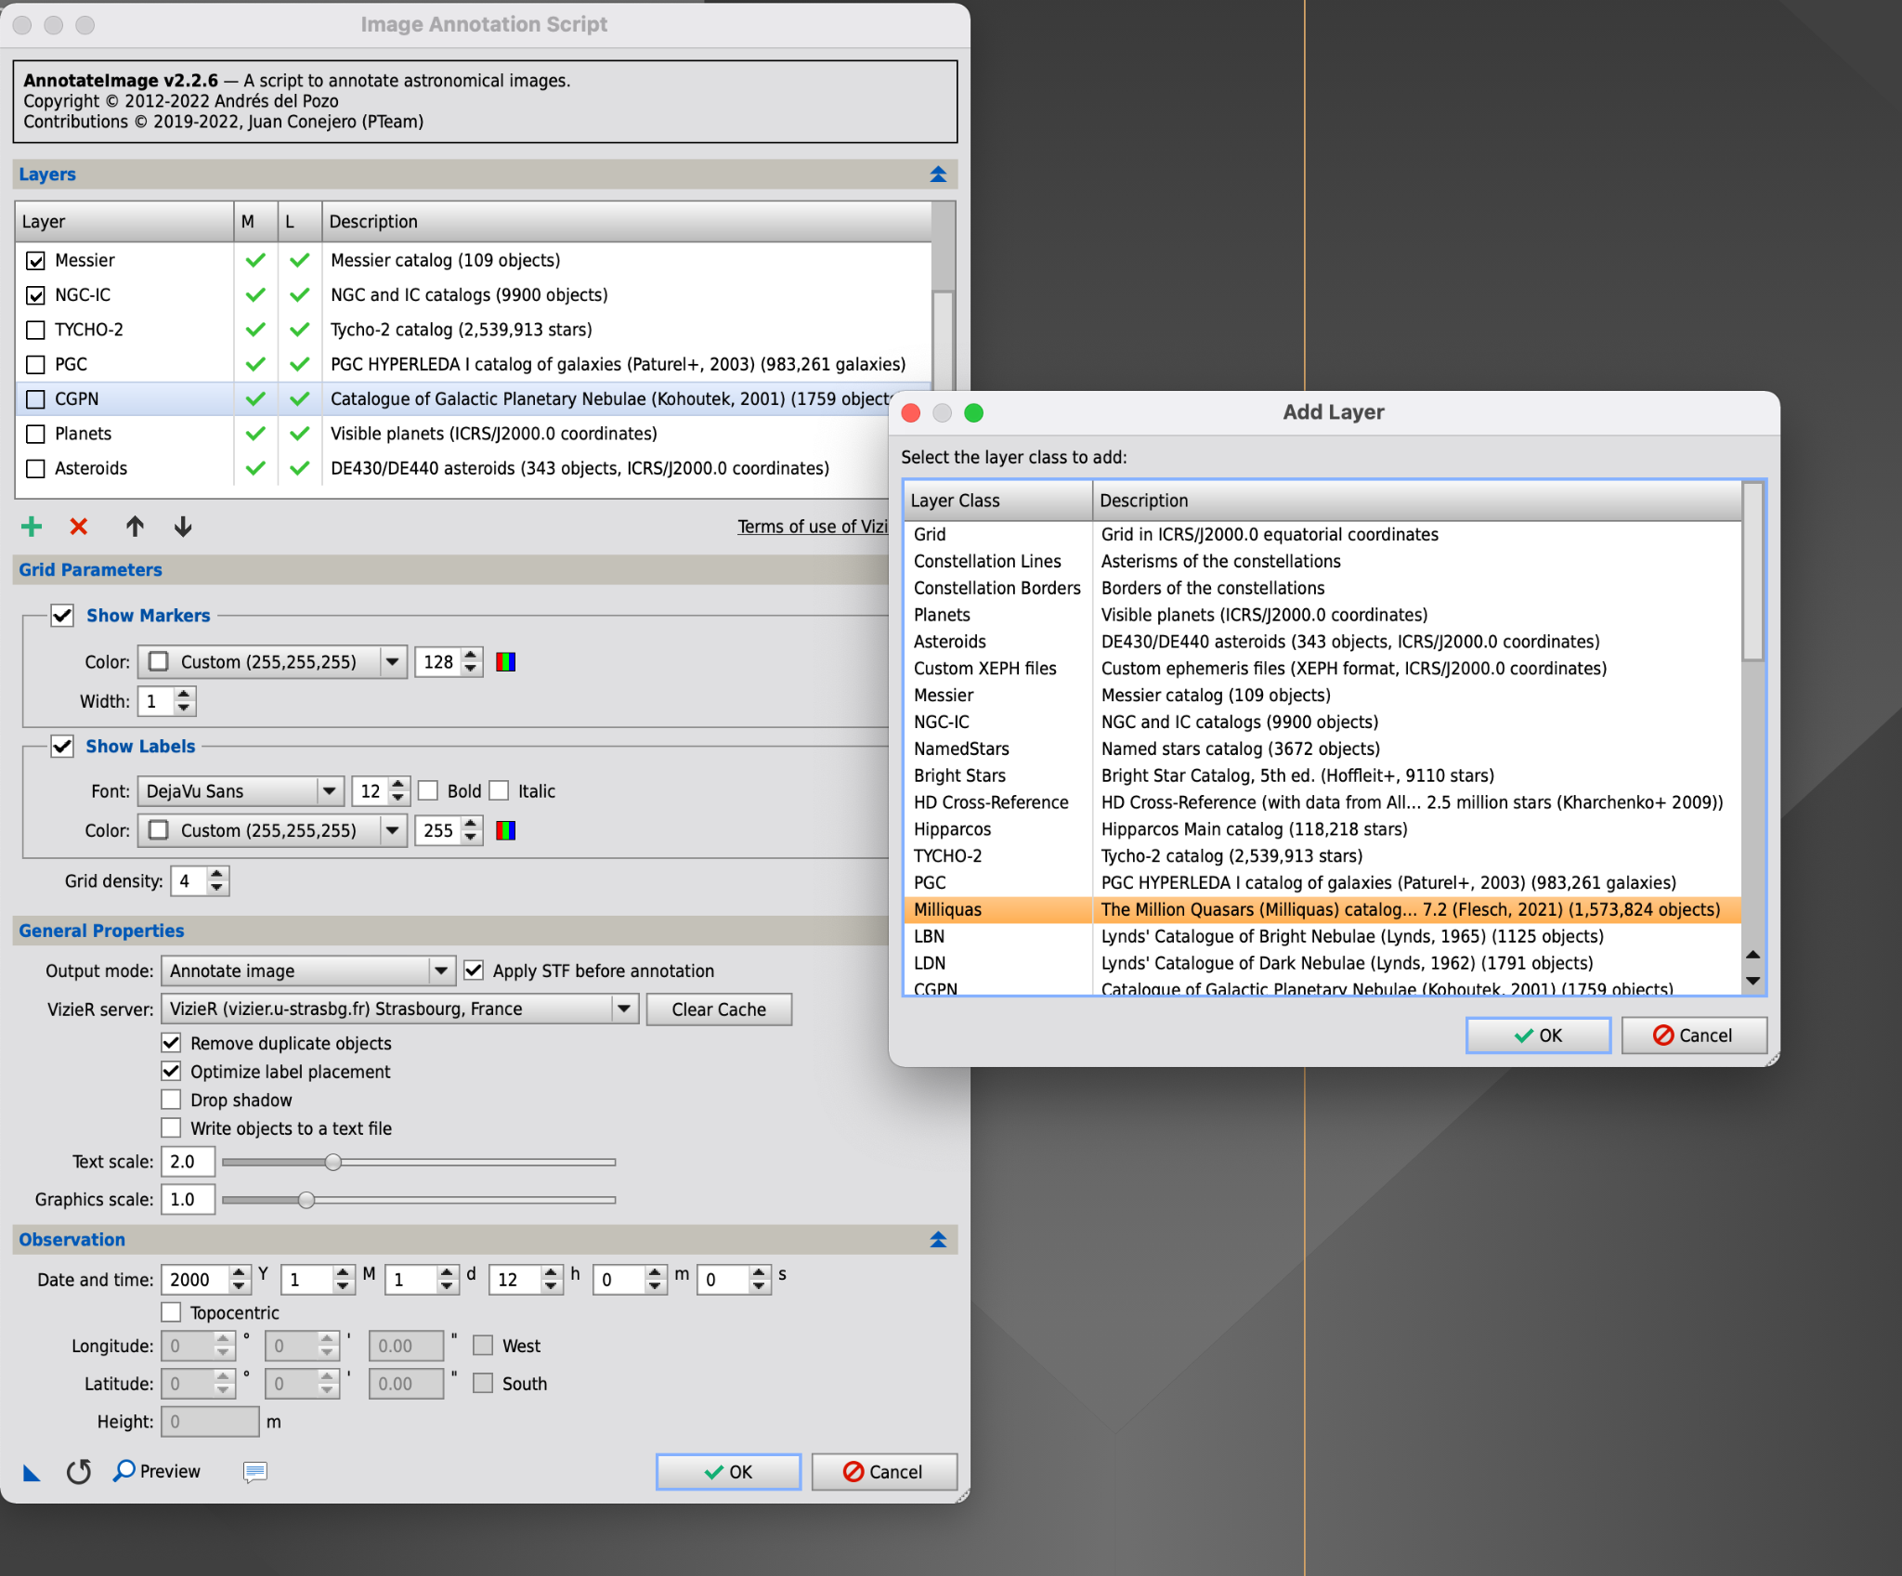Click the Add Layer list scrollbar
This screenshot has height=1576, width=1902.
1752,571
